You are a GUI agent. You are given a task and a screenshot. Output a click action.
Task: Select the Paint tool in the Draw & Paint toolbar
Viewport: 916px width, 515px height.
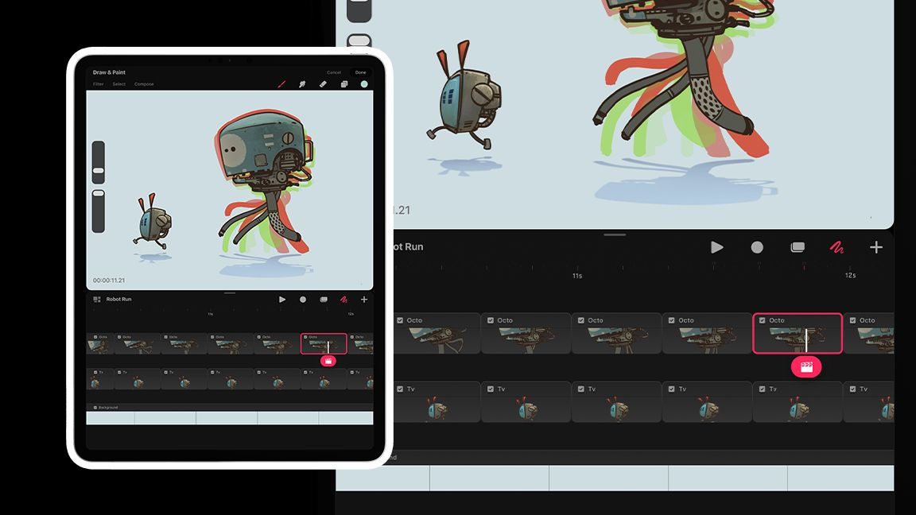point(282,83)
